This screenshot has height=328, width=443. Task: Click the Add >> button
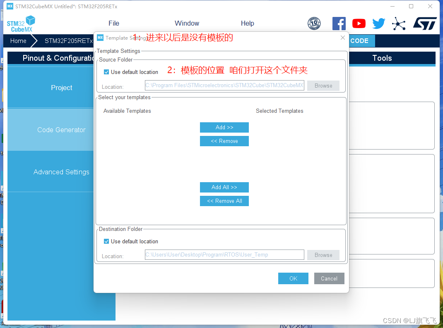click(x=224, y=127)
